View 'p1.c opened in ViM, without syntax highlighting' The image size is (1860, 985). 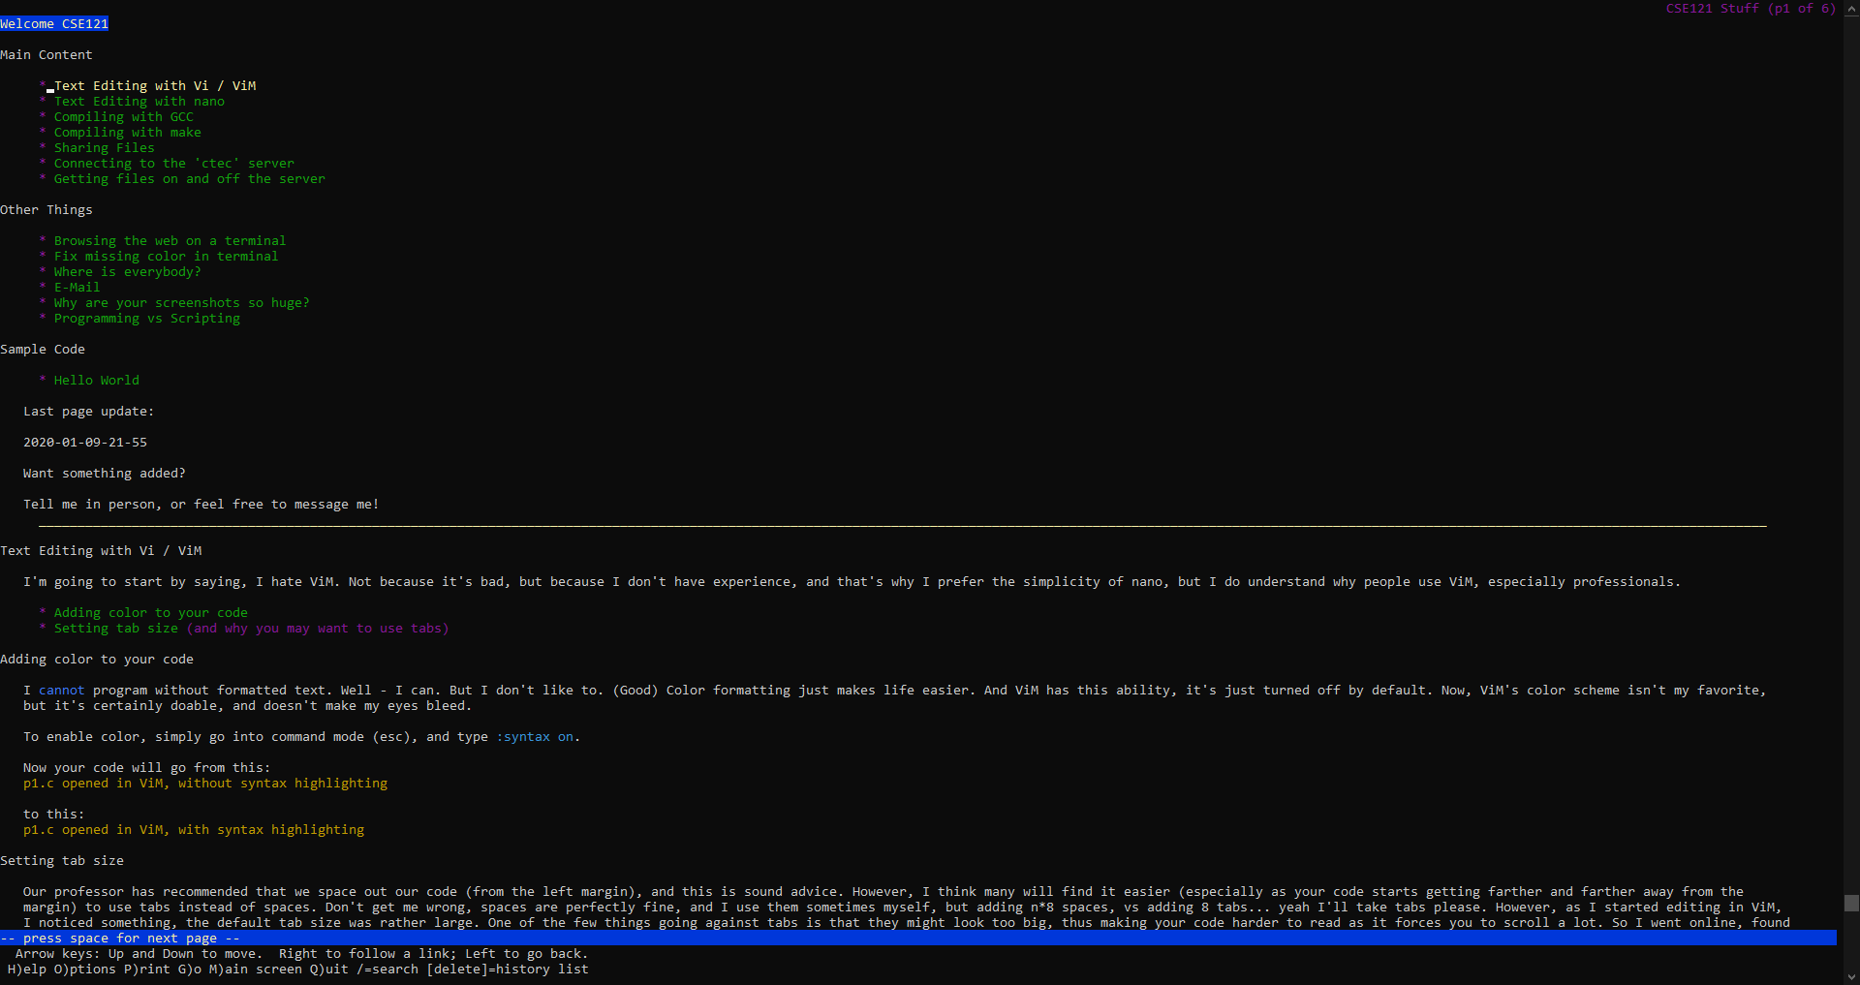(205, 784)
